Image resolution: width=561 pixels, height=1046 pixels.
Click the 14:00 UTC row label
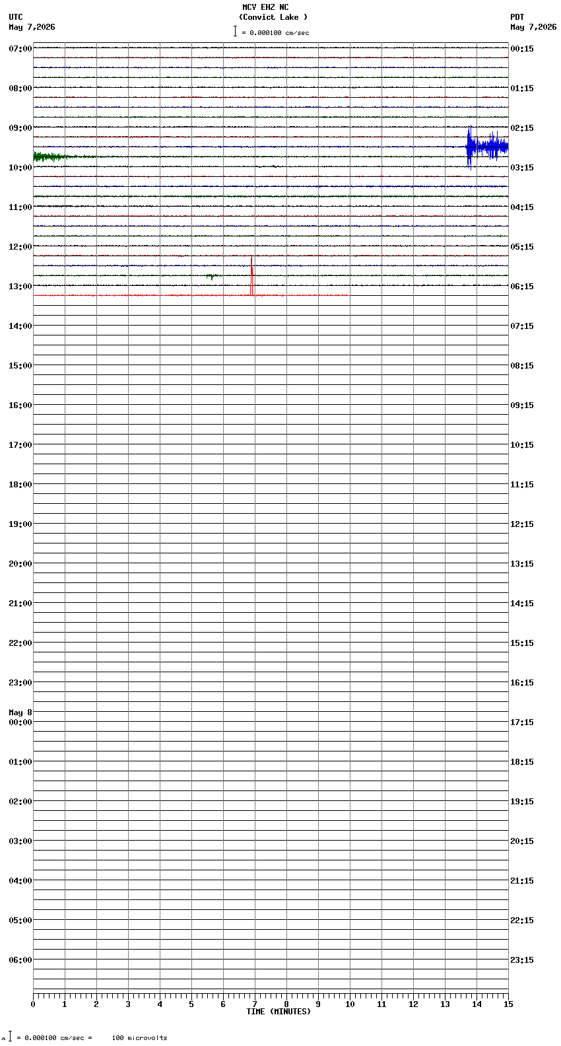[x=20, y=326]
